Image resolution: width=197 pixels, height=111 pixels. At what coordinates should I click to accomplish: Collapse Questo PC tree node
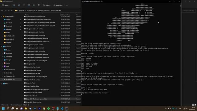tap(2, 47)
